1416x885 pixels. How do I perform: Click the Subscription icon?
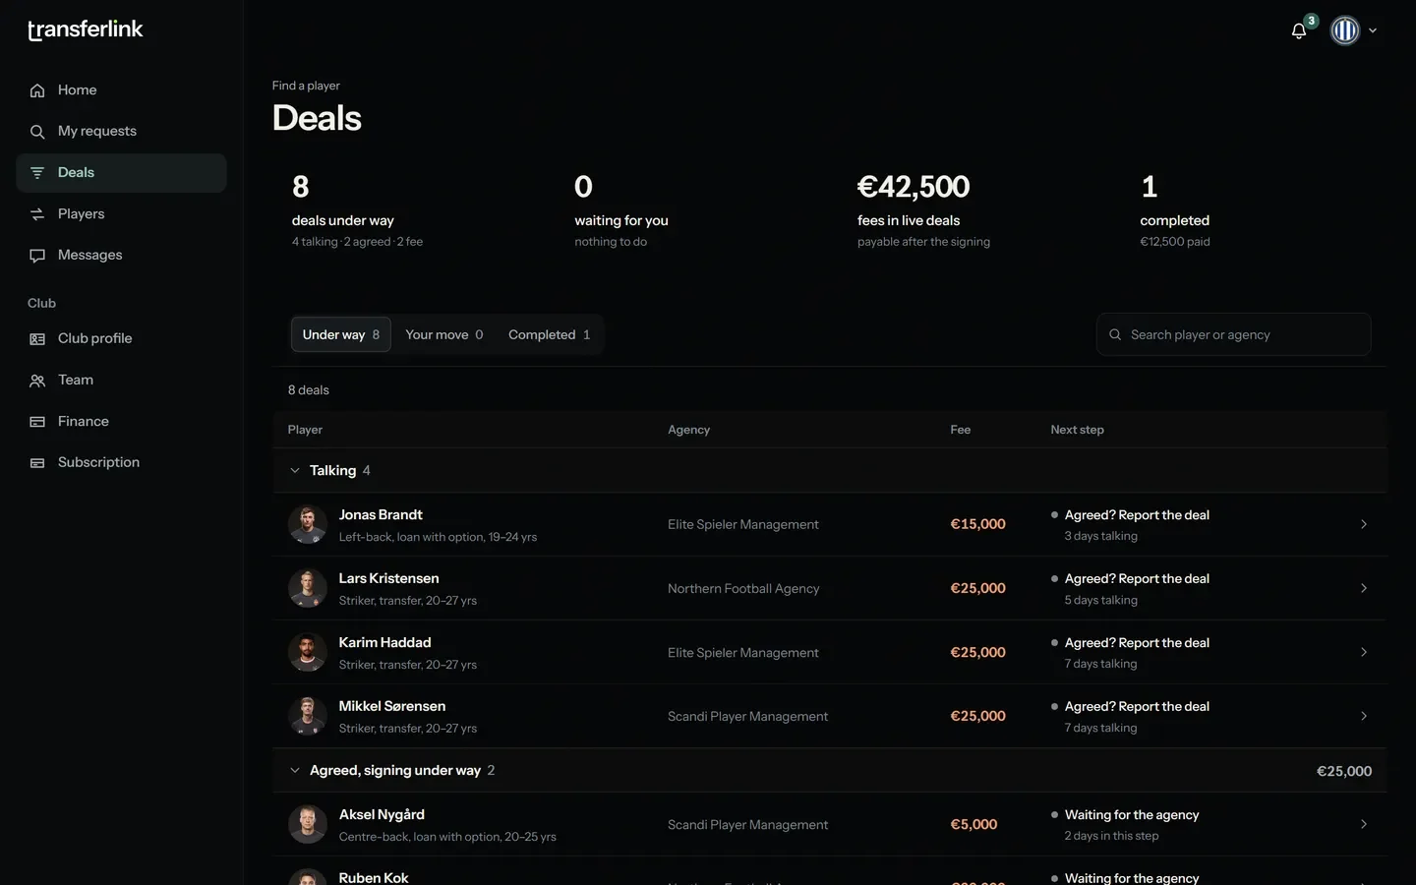[37, 463]
